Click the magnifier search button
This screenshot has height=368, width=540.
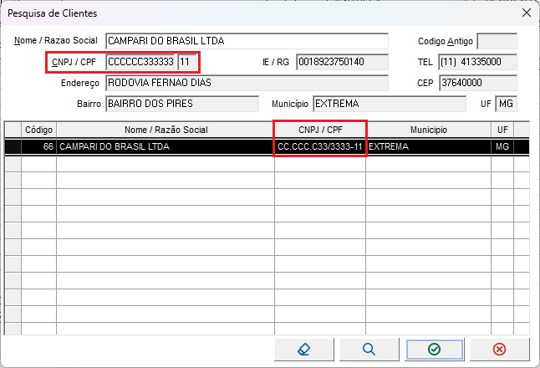pos(369,350)
